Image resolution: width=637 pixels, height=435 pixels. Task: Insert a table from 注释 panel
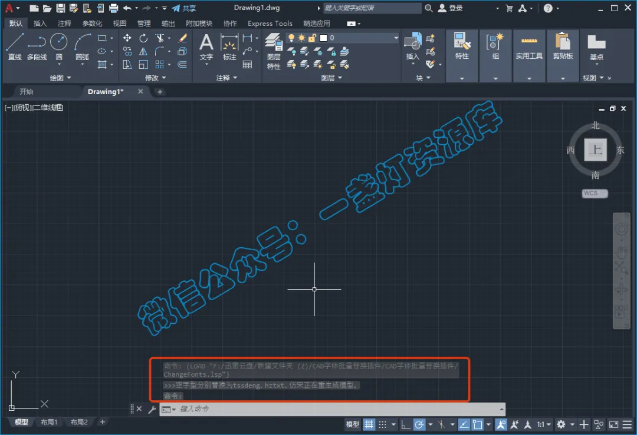click(x=247, y=65)
